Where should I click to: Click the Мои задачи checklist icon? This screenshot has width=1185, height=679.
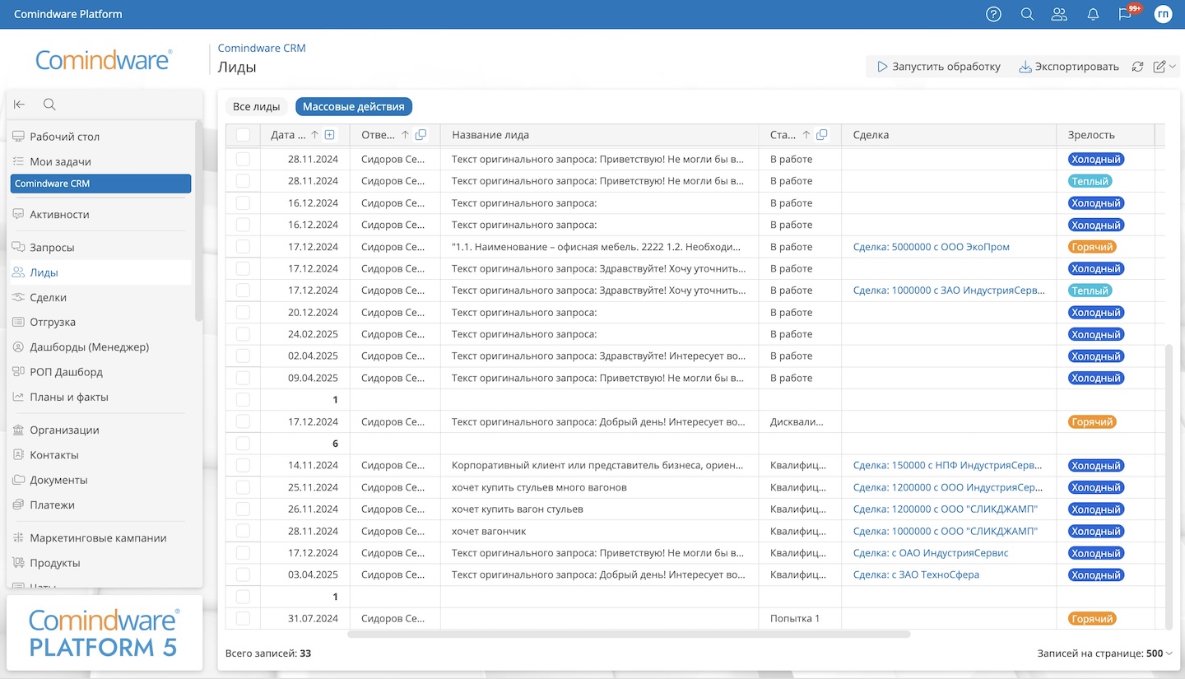click(18, 161)
